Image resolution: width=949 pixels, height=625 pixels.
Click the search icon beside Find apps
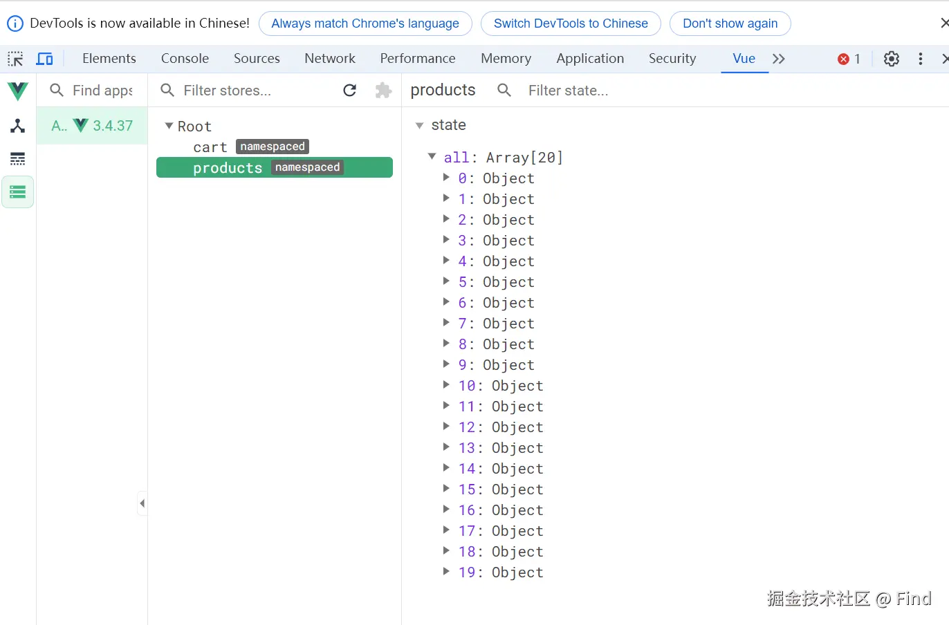pyautogui.click(x=57, y=91)
